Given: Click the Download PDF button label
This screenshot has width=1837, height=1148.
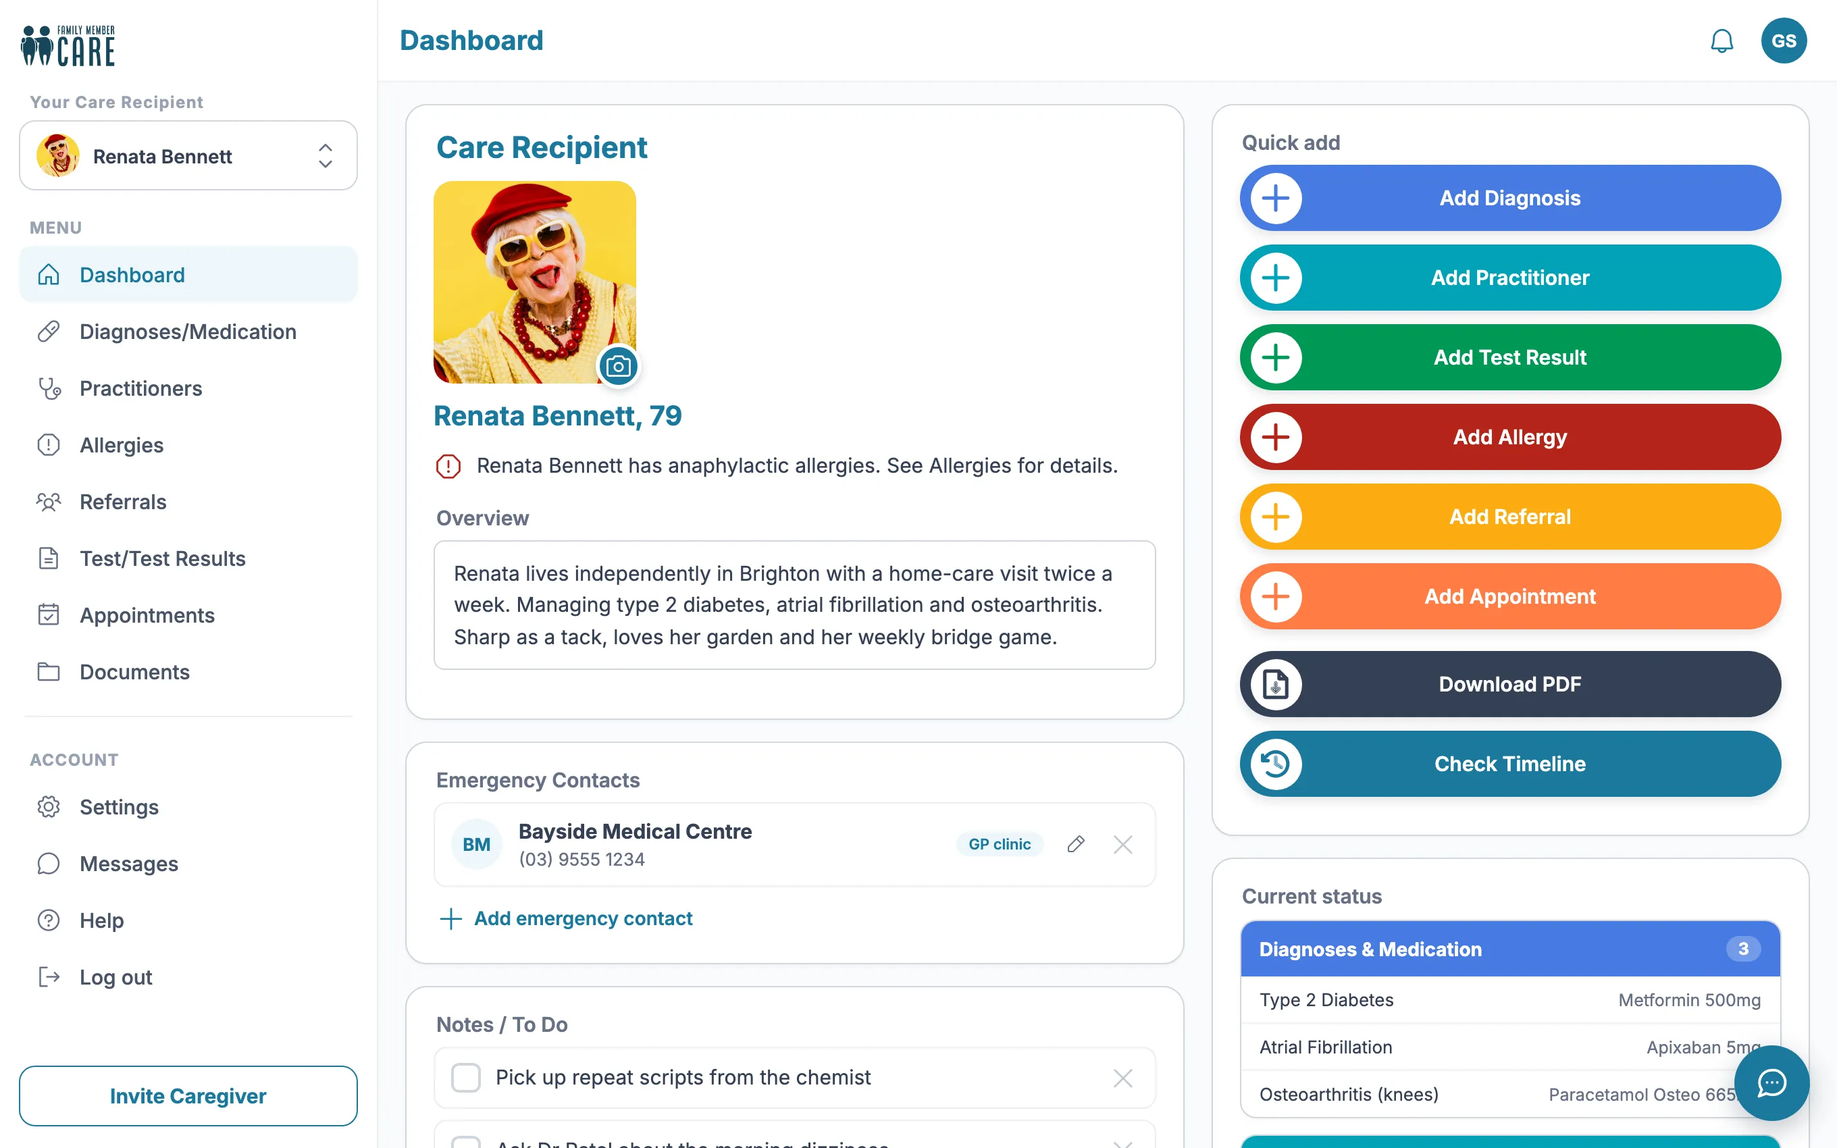Looking at the screenshot, I should point(1510,684).
